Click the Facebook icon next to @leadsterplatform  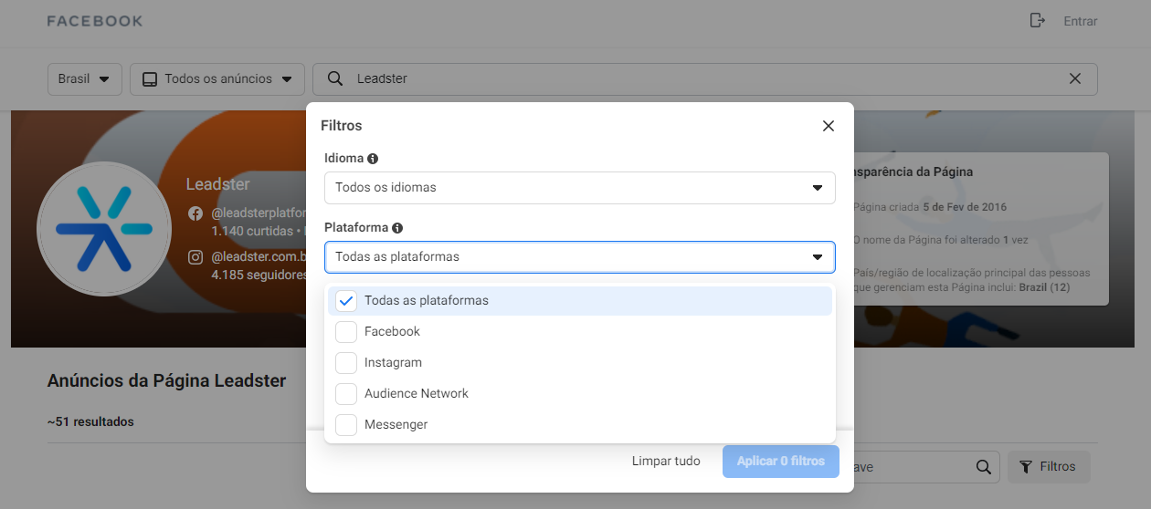pyautogui.click(x=195, y=213)
